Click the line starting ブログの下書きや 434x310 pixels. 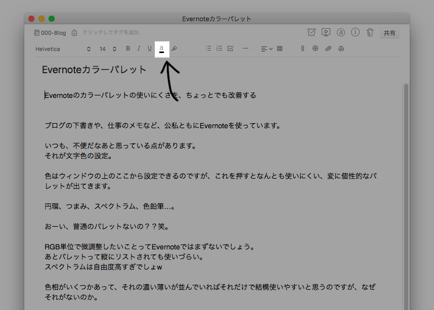click(x=163, y=126)
